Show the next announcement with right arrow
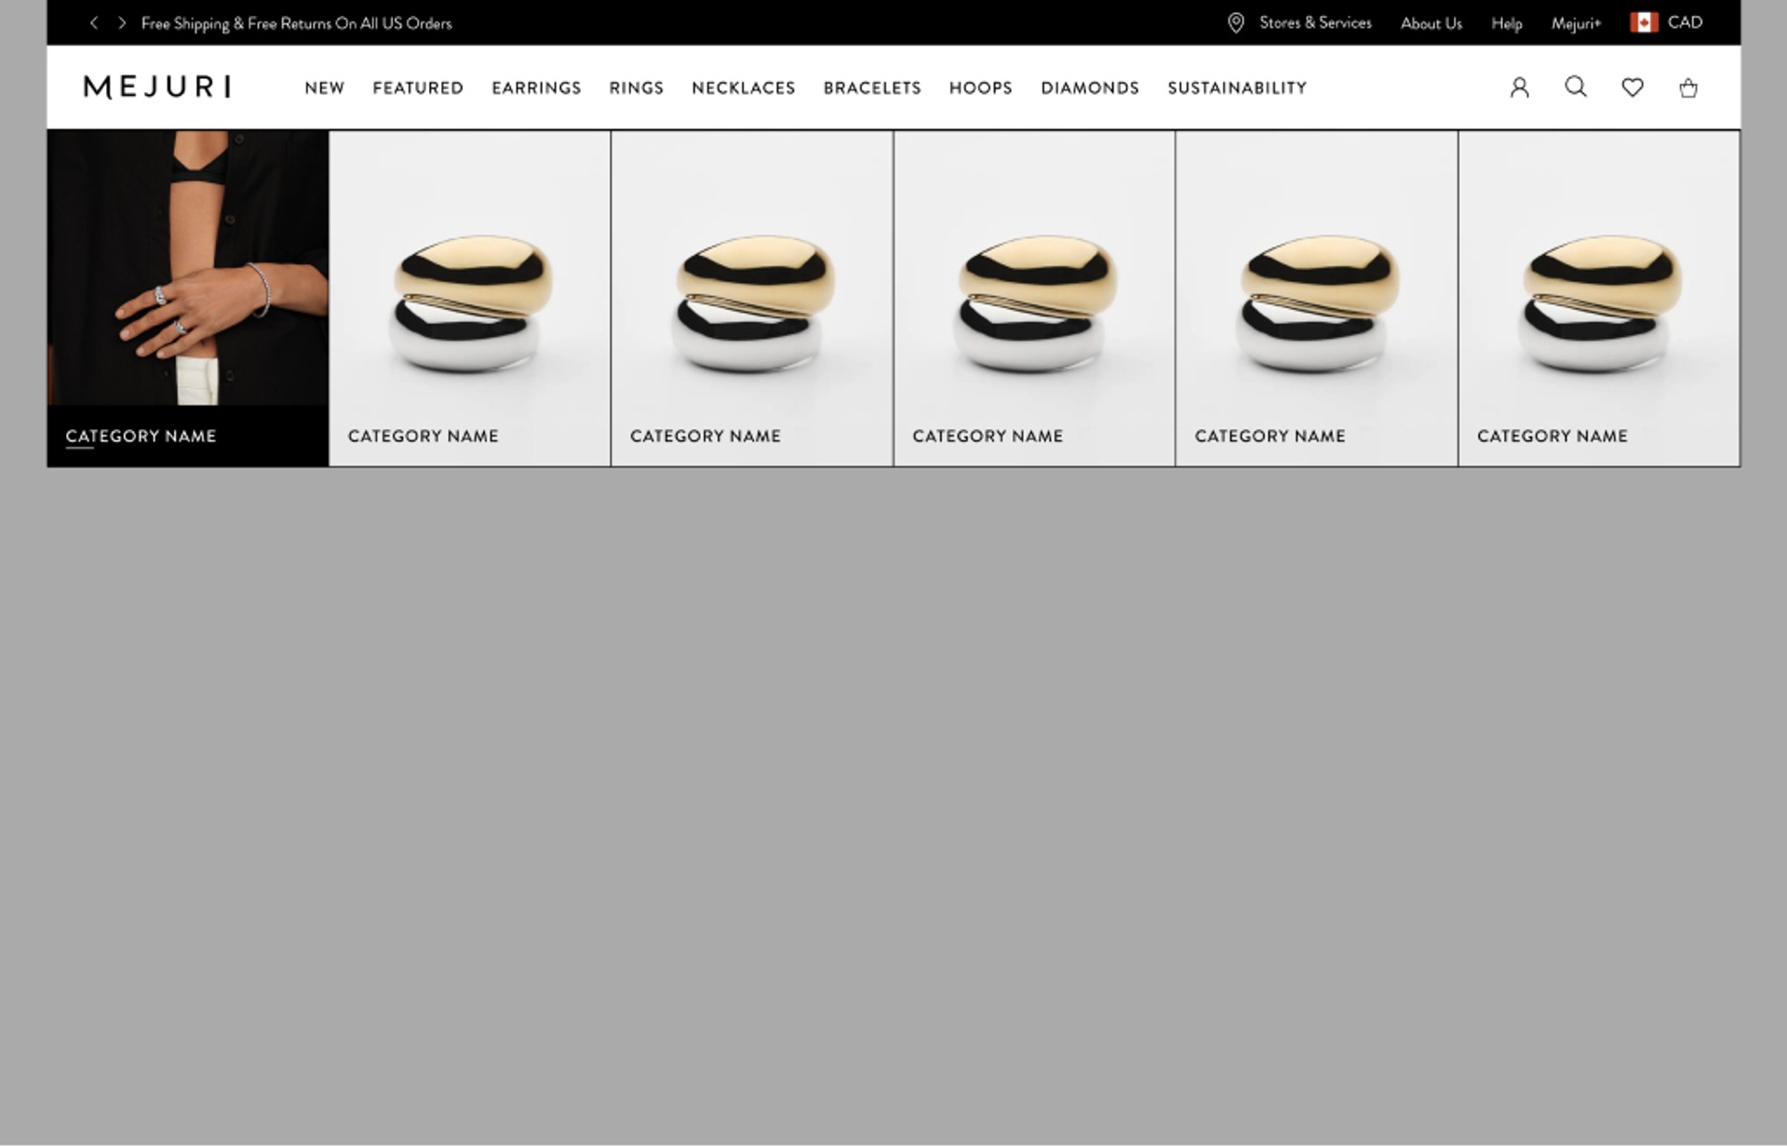 [122, 22]
